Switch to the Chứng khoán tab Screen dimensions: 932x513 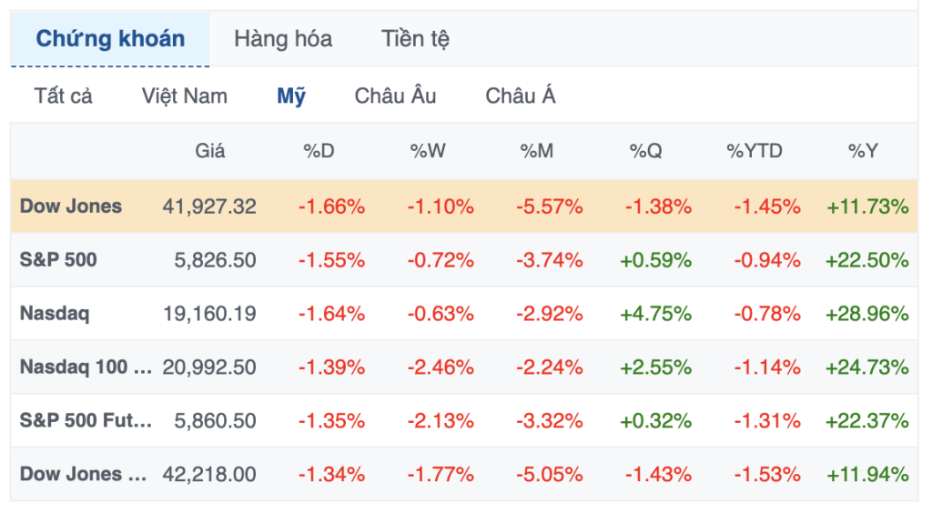[110, 39]
